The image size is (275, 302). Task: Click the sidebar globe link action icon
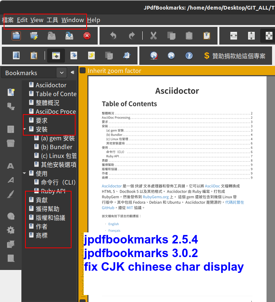pyautogui.click(x=11, y=216)
